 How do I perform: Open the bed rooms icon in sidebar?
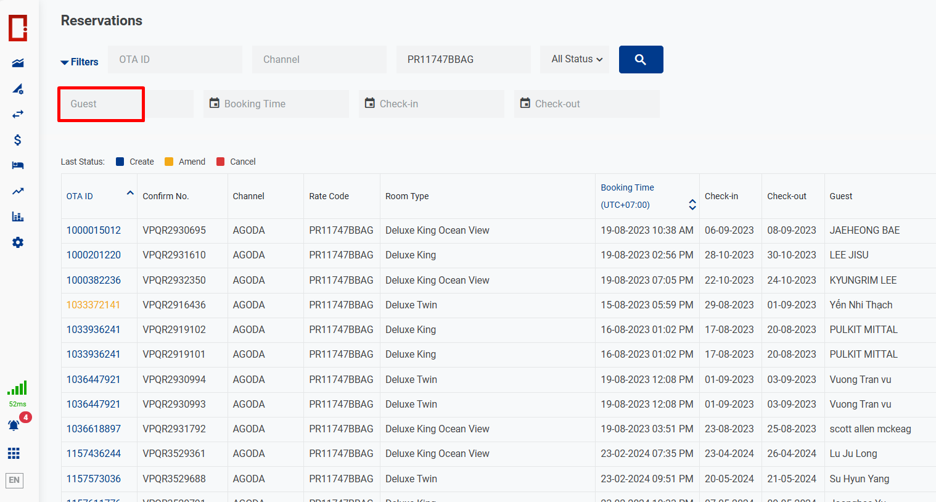(x=18, y=165)
